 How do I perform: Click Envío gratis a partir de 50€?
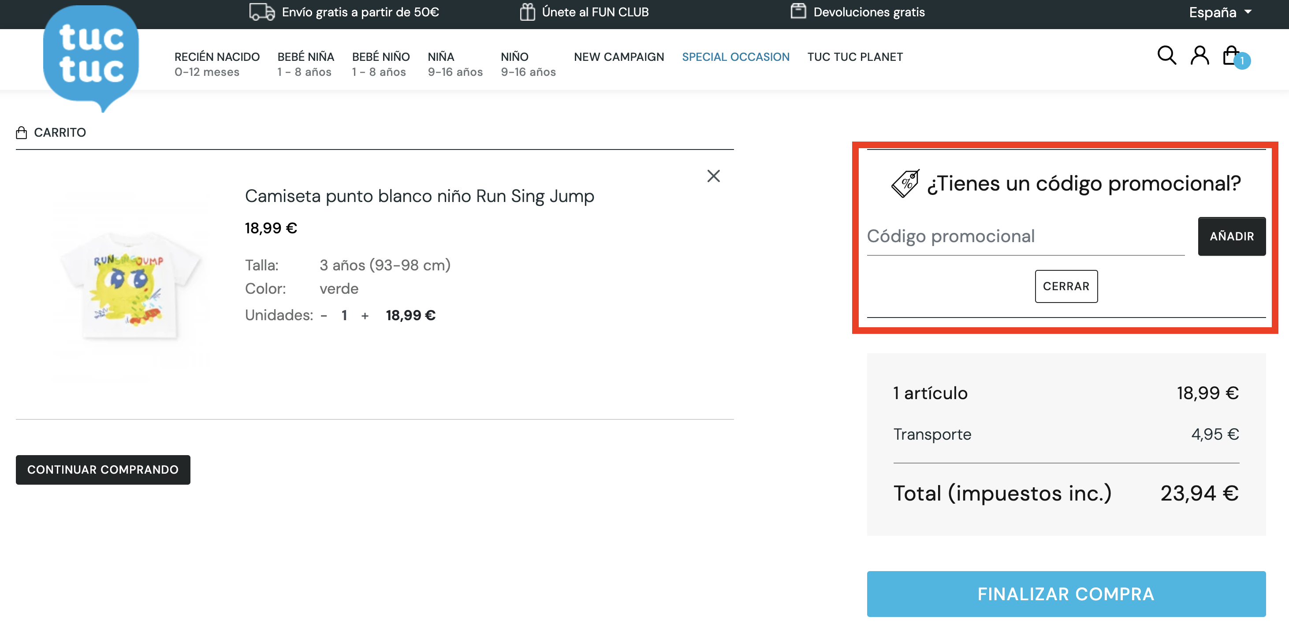(x=360, y=12)
